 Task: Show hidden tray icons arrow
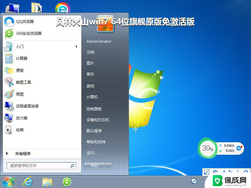pos(202,182)
